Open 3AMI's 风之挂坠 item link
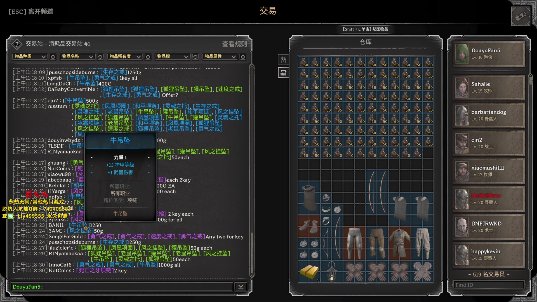The height and width of the screenshot is (302, 537). point(80,231)
